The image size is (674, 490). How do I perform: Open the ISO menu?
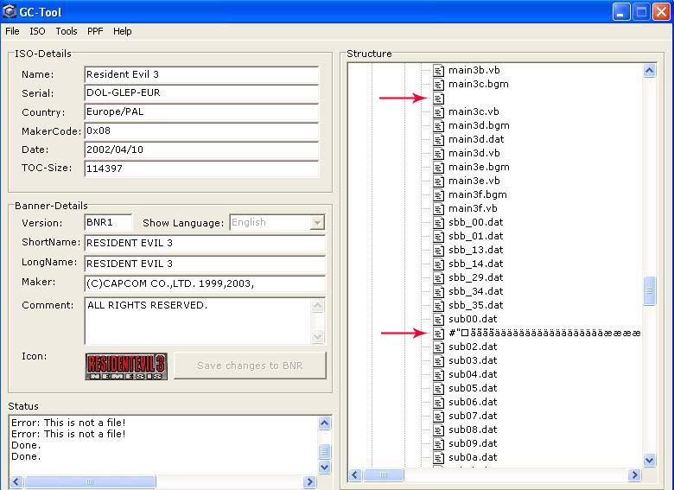pyautogui.click(x=37, y=31)
